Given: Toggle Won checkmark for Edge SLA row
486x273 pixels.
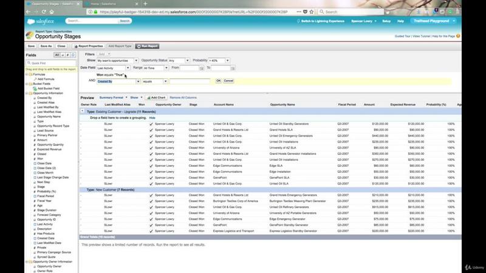Looking at the screenshot, I should coord(151,166).
